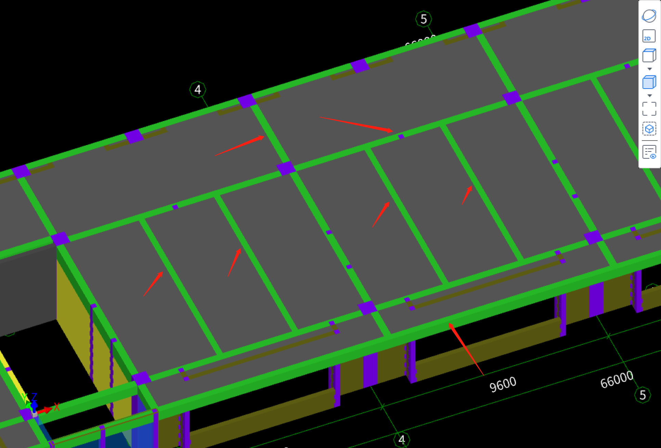Click the top grid axis bubble 5

tap(424, 19)
